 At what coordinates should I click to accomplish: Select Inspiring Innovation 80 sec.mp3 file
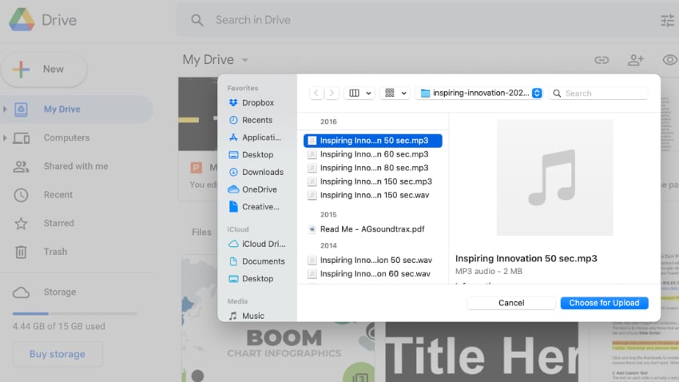[374, 168]
